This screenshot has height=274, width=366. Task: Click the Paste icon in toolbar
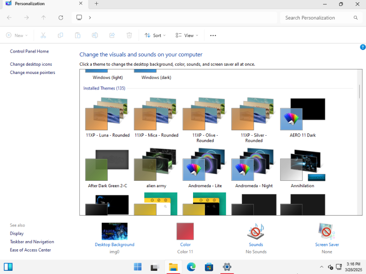[78, 35]
